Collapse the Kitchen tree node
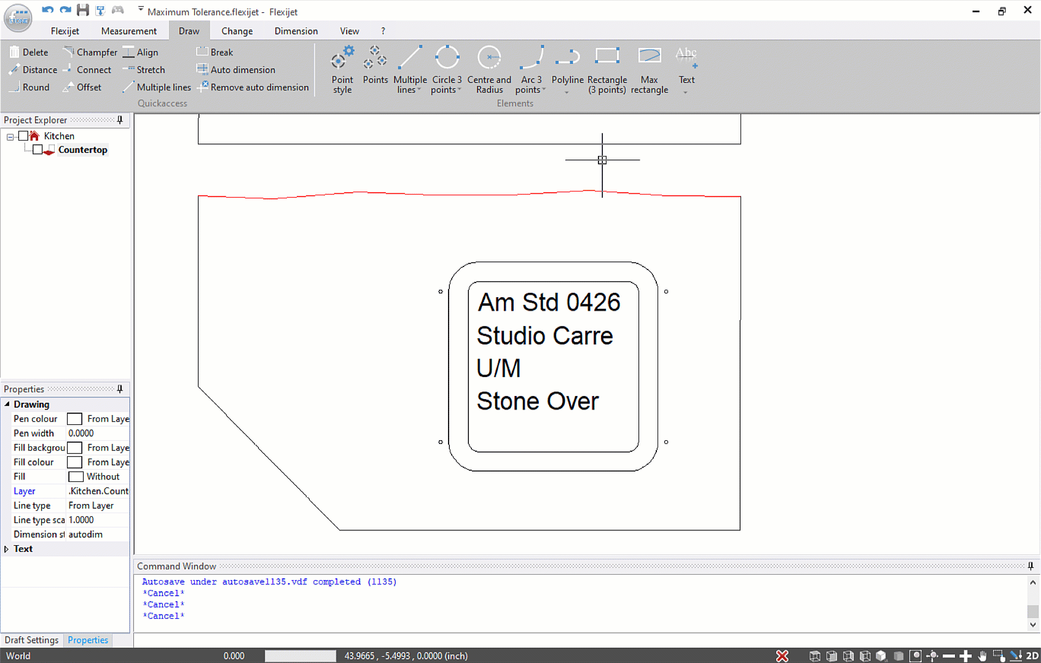The width and height of the screenshot is (1041, 663). [x=10, y=136]
